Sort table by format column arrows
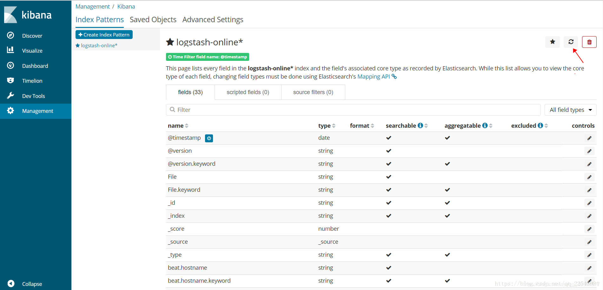603x290 pixels. click(x=373, y=126)
